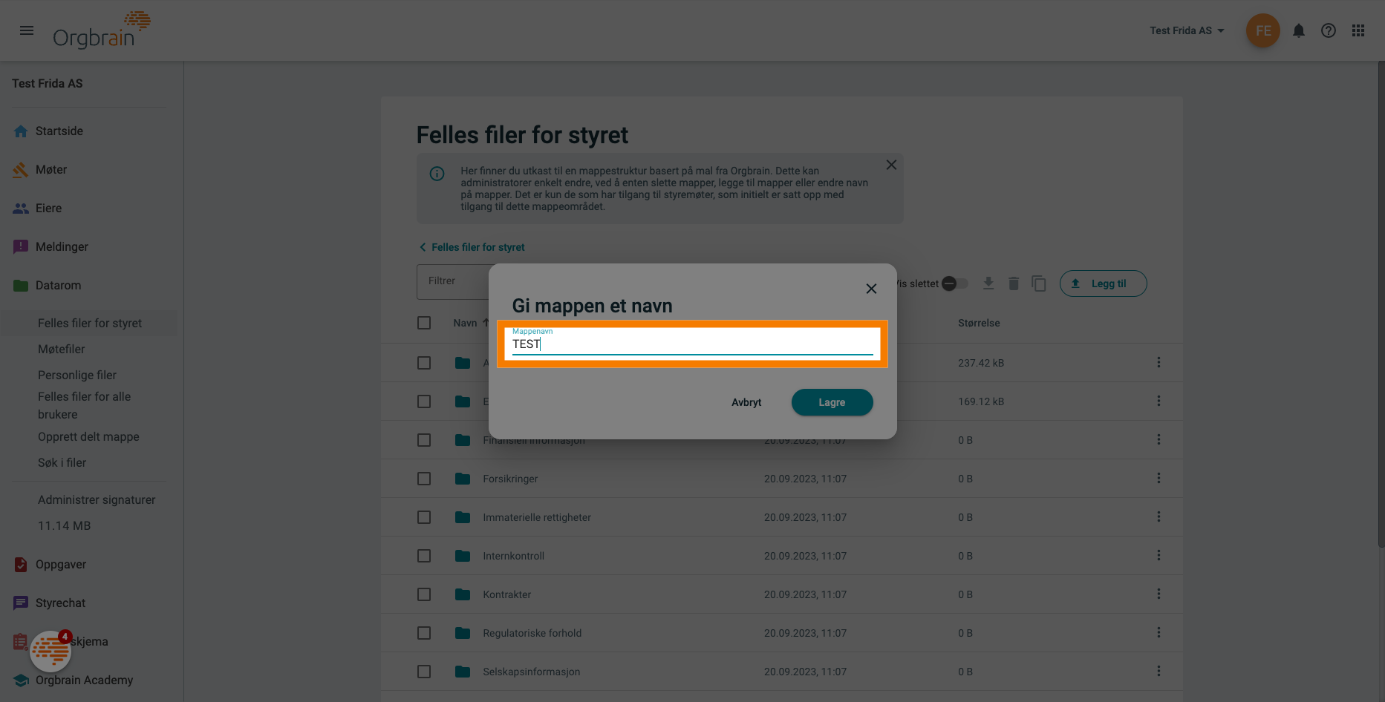Check the box for Immaterielle rettigheter
Screen dimensions: 1385x702
(424, 517)
